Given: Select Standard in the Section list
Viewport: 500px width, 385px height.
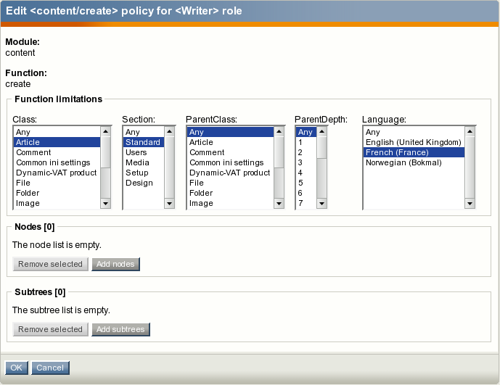Looking at the screenshot, I should pyautogui.click(x=144, y=142).
